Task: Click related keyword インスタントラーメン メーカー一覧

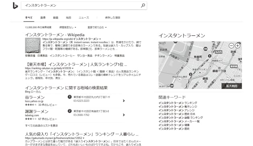Action: pos(179,122)
